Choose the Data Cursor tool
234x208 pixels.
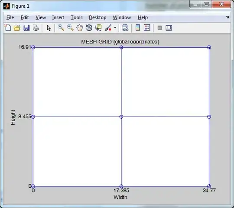(98, 28)
